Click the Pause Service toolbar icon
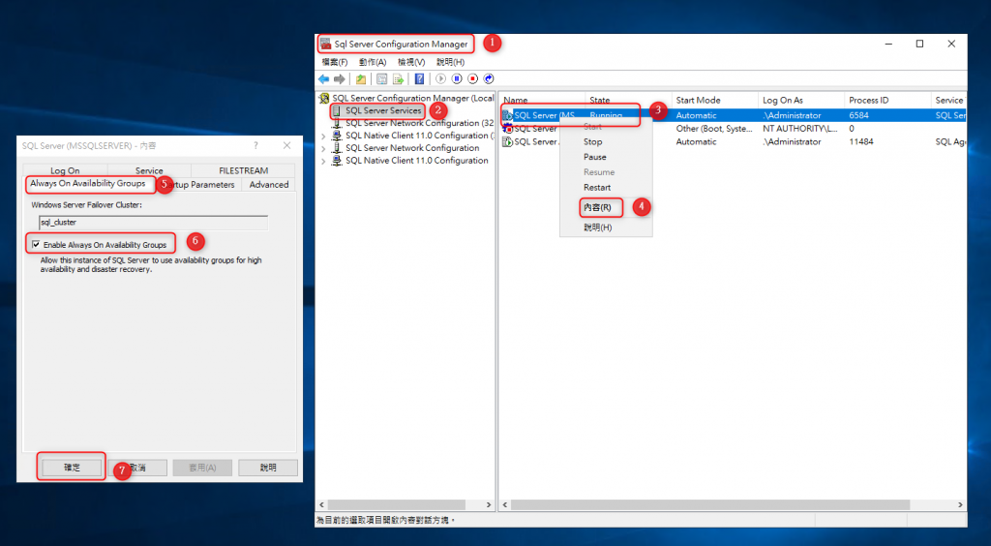Viewport: 991px width, 546px height. 457,79
